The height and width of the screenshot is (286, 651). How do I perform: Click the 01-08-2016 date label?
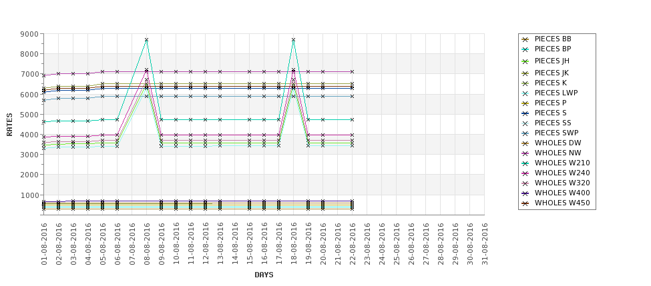[x=44, y=244]
